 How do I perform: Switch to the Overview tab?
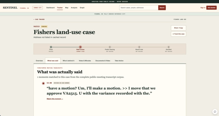pyautogui.click(x=39, y=61)
